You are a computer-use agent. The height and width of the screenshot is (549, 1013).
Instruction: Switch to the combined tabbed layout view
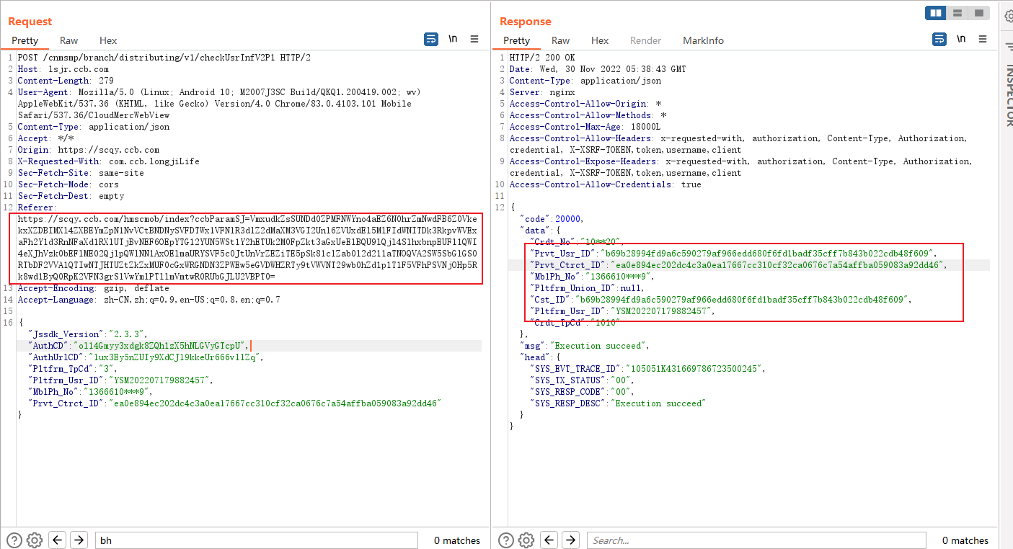tap(978, 13)
